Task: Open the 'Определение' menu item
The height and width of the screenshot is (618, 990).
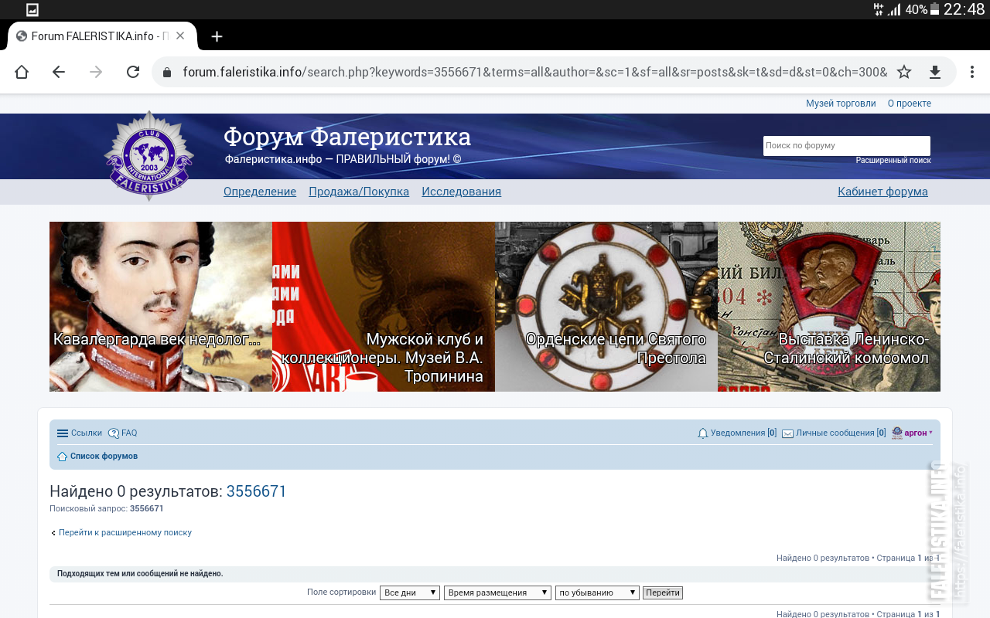Action: 260,192
